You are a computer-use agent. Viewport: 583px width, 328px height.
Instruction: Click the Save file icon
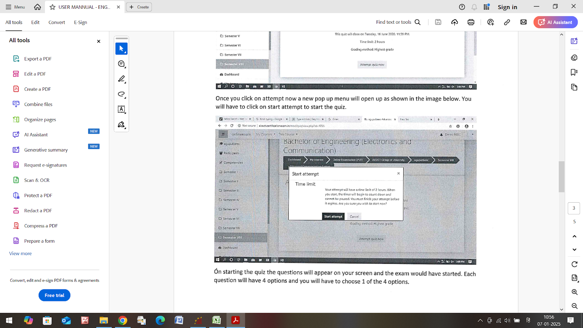pyautogui.click(x=438, y=22)
